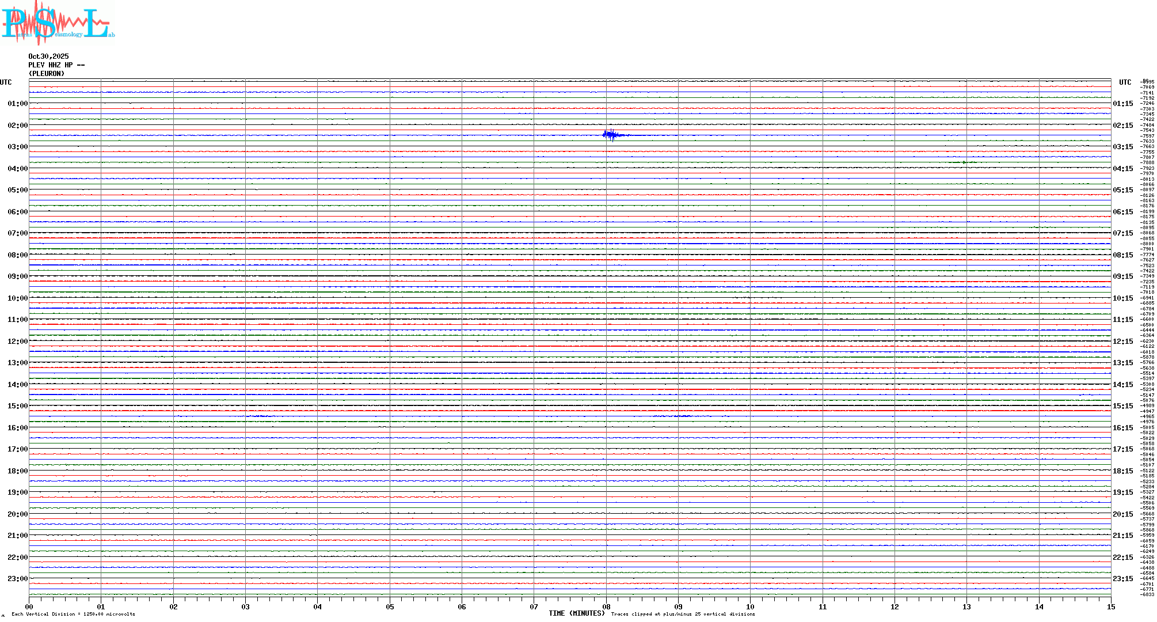Click the Each Vertical Division microvolts note
Image resolution: width=1157 pixels, height=622 pixels.
pos(73,614)
